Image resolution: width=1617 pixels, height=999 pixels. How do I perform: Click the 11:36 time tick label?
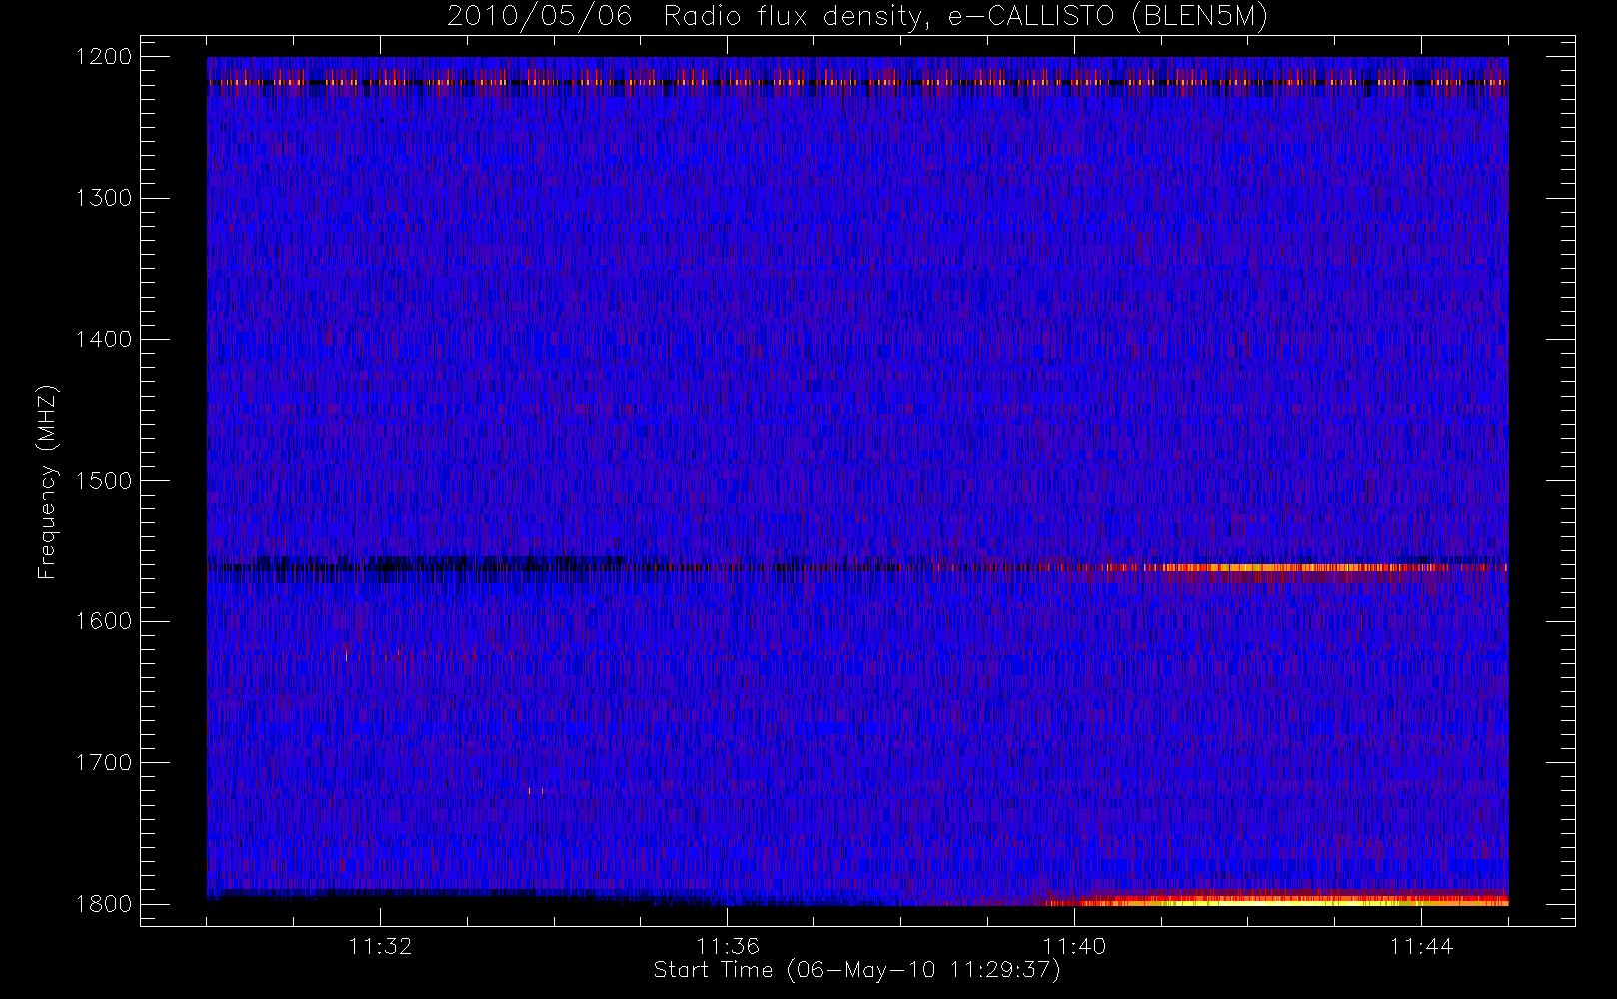728,946
